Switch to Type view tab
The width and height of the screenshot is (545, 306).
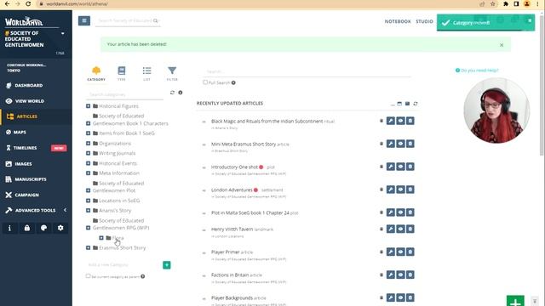(x=122, y=74)
